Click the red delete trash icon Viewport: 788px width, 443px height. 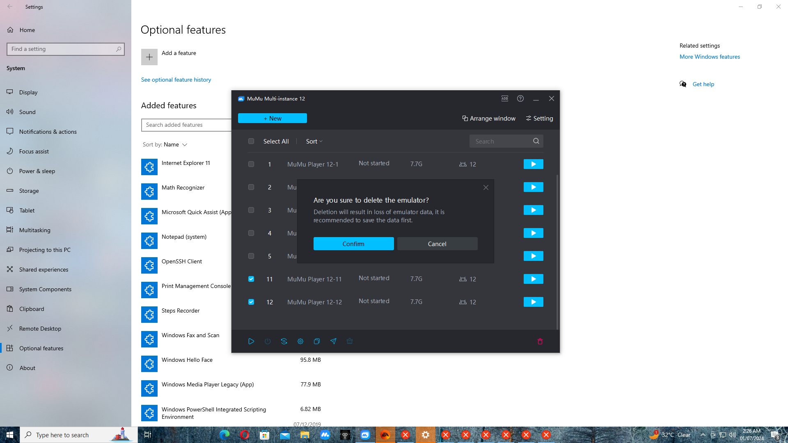click(540, 341)
